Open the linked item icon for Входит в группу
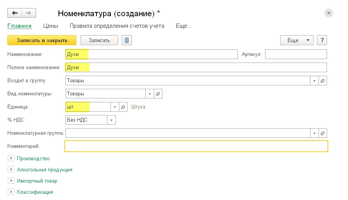The width and height of the screenshot is (348, 200). click(x=323, y=81)
